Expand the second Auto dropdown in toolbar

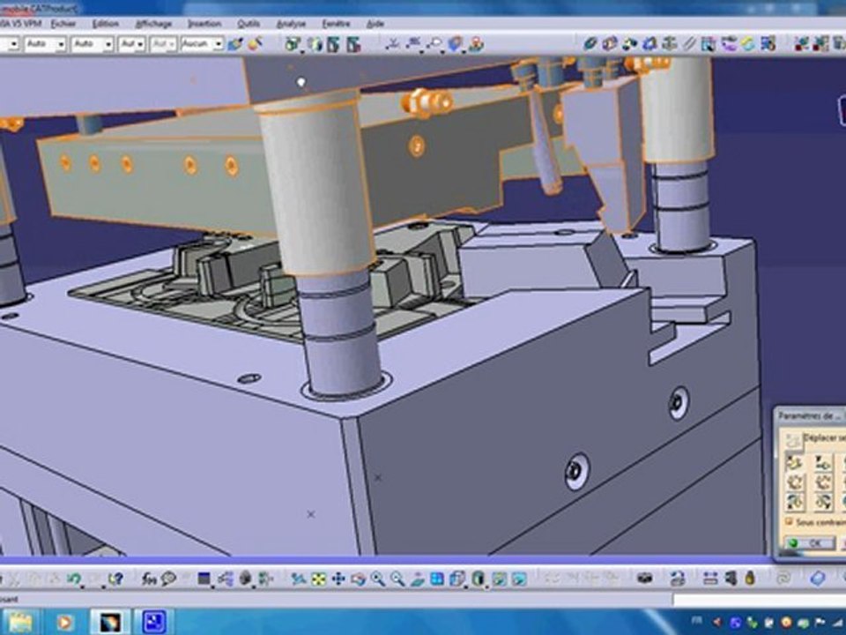pos(108,43)
